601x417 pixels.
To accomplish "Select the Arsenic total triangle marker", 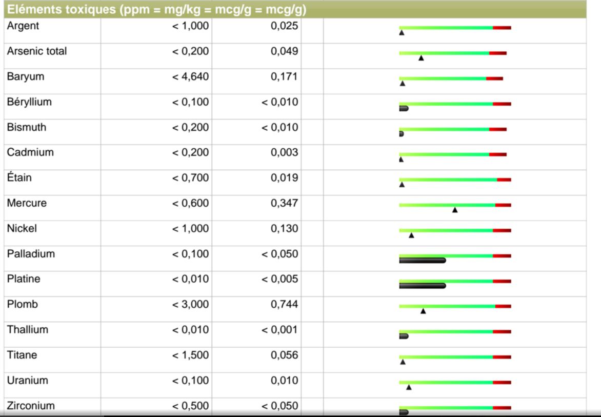I will coord(421,58).
